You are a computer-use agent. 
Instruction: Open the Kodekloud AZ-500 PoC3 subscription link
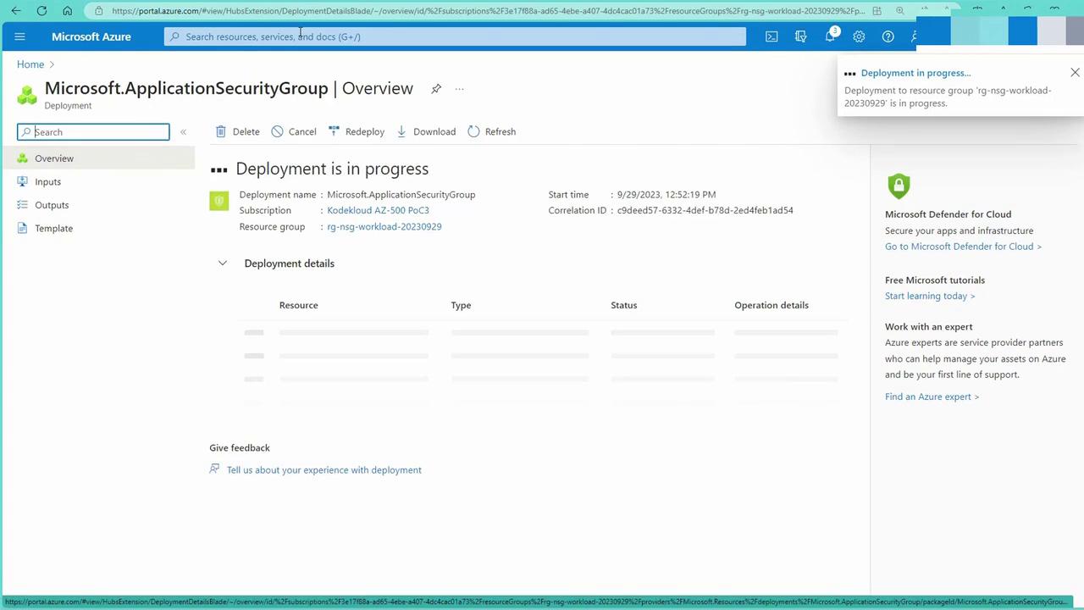378,210
